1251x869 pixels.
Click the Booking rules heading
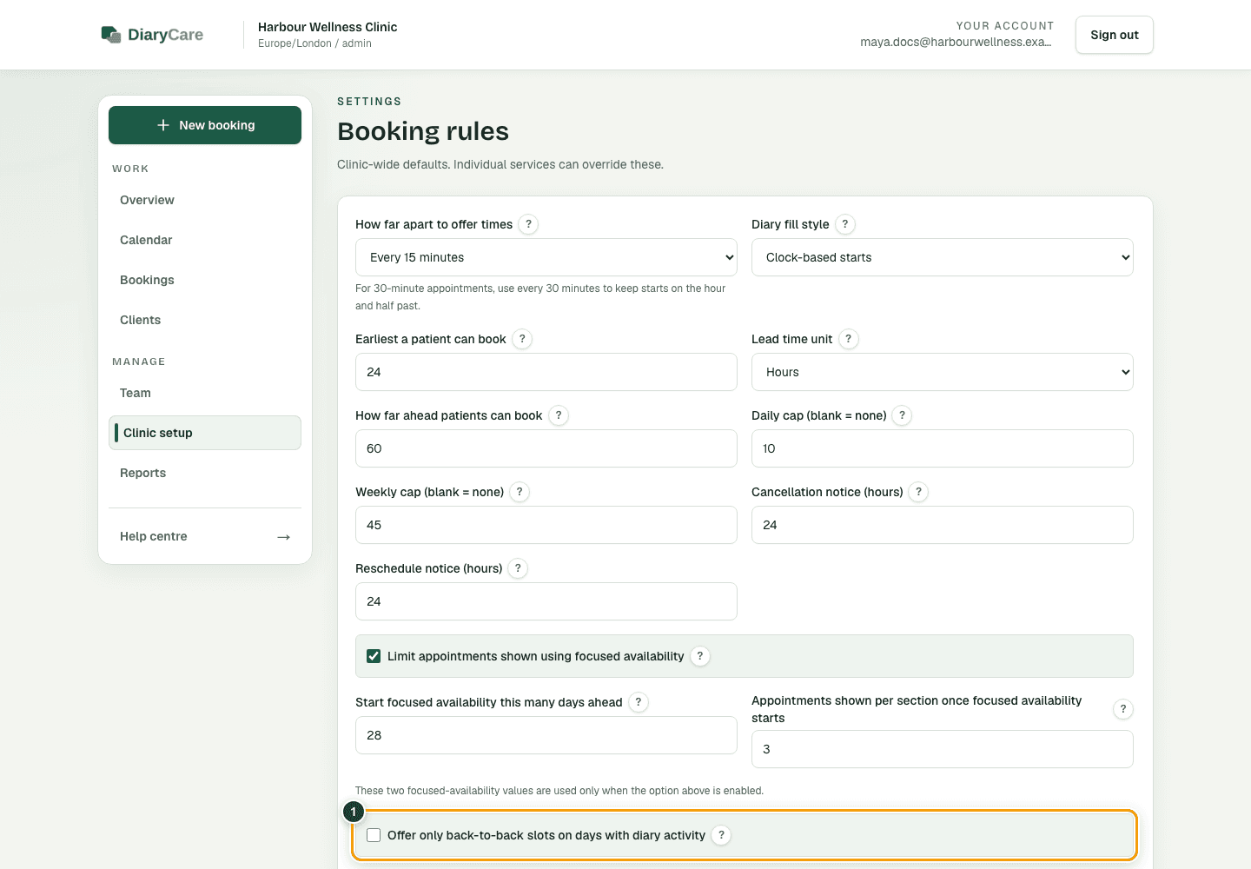[423, 131]
